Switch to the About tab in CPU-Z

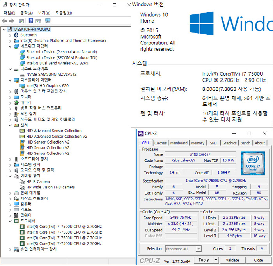260,143
